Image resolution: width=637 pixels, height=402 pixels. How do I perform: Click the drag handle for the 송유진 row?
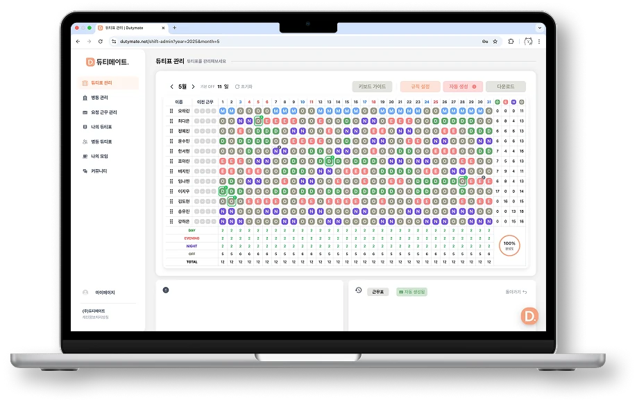(171, 211)
